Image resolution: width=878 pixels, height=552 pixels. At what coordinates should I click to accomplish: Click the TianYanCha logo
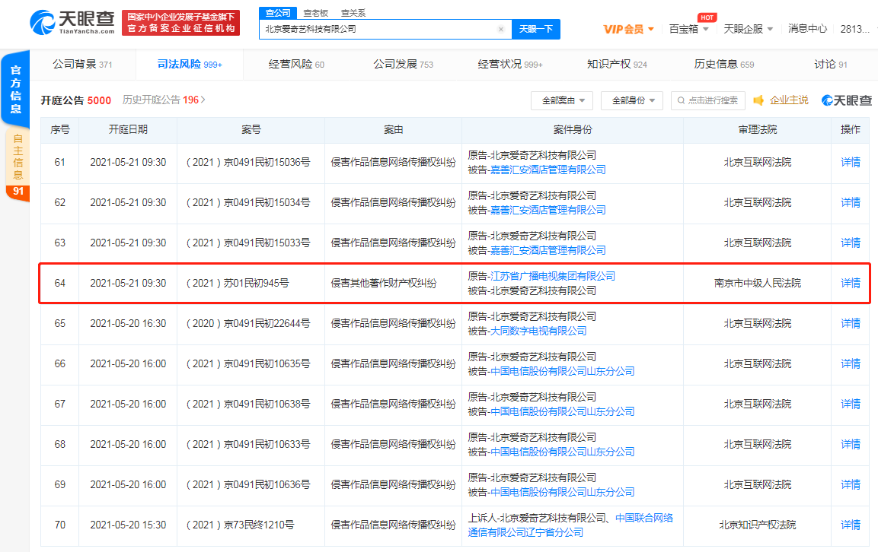tap(72, 22)
